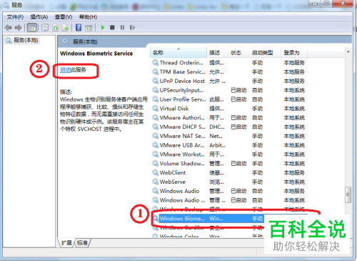
Task: Click the gear icon beside UPnP Device Host
Action: (156, 81)
